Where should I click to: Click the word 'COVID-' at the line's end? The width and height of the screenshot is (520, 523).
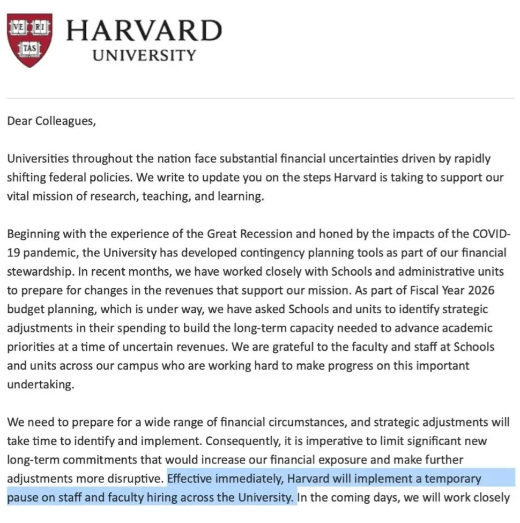[492, 233]
